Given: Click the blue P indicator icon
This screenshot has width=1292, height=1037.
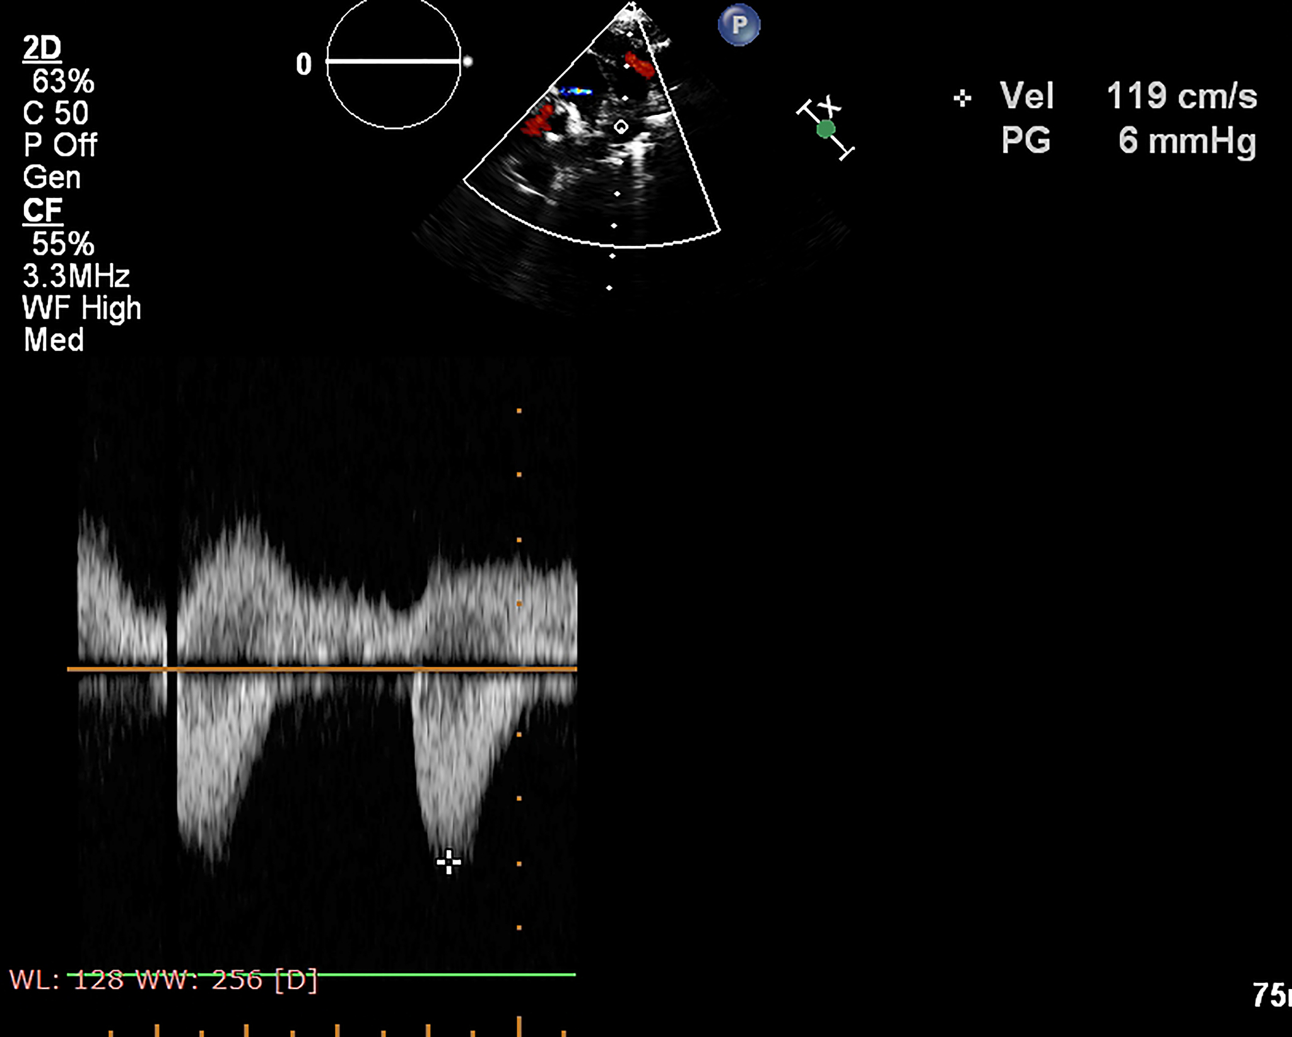Looking at the screenshot, I should (739, 25).
